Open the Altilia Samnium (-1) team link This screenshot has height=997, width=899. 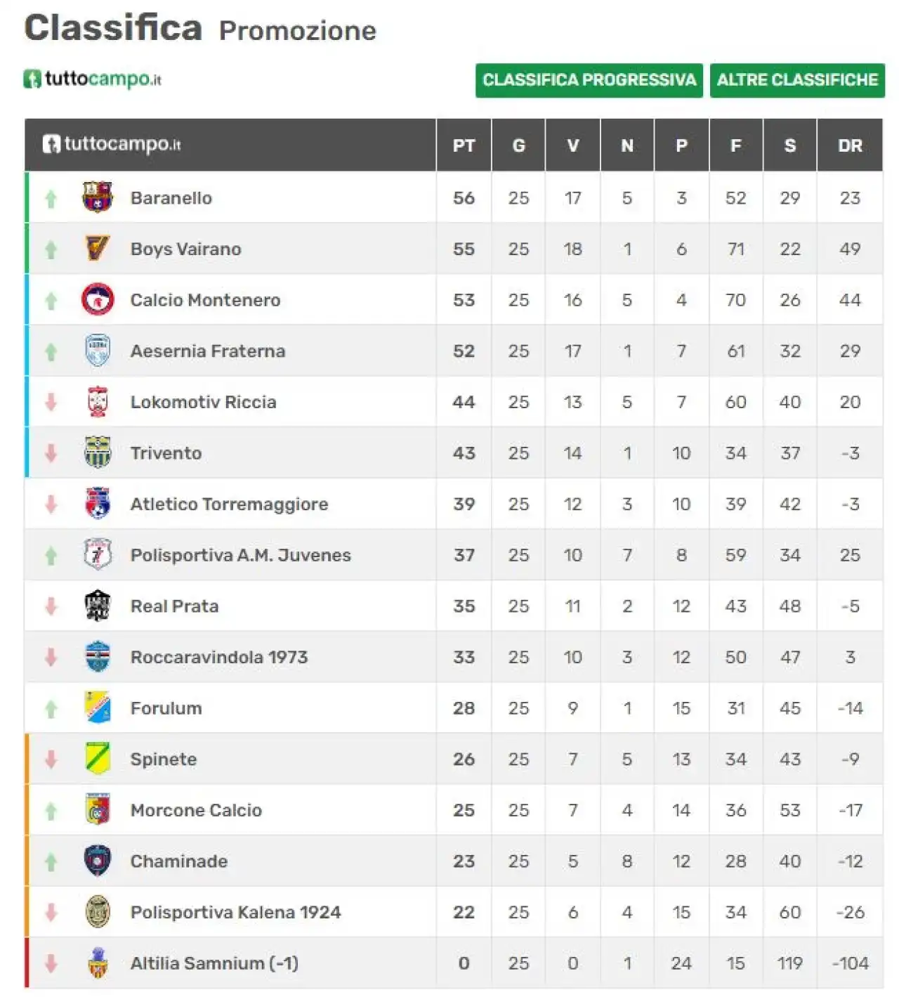[x=214, y=963]
